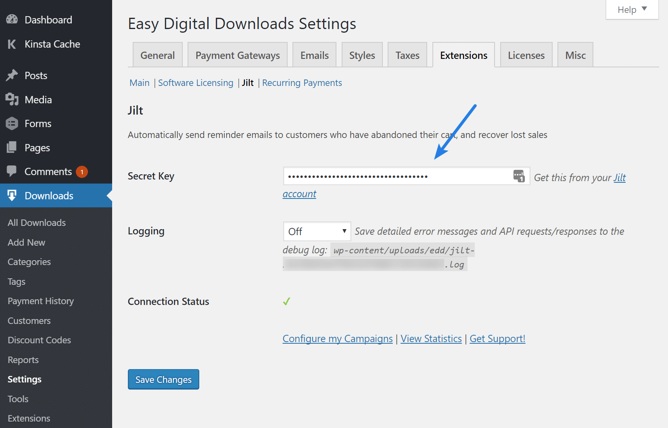Viewport: 668px width, 428px height.
Task: Click the Comments speech bubble icon
Action: 12,171
